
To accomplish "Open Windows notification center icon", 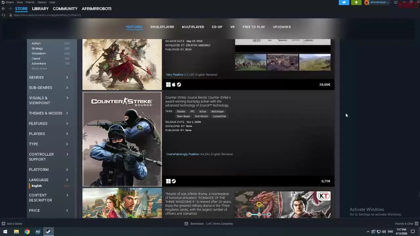I will 413,232.
